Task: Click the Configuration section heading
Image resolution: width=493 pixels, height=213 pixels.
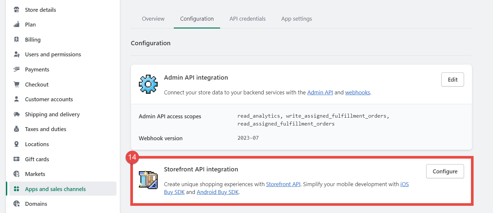Action: tap(151, 43)
